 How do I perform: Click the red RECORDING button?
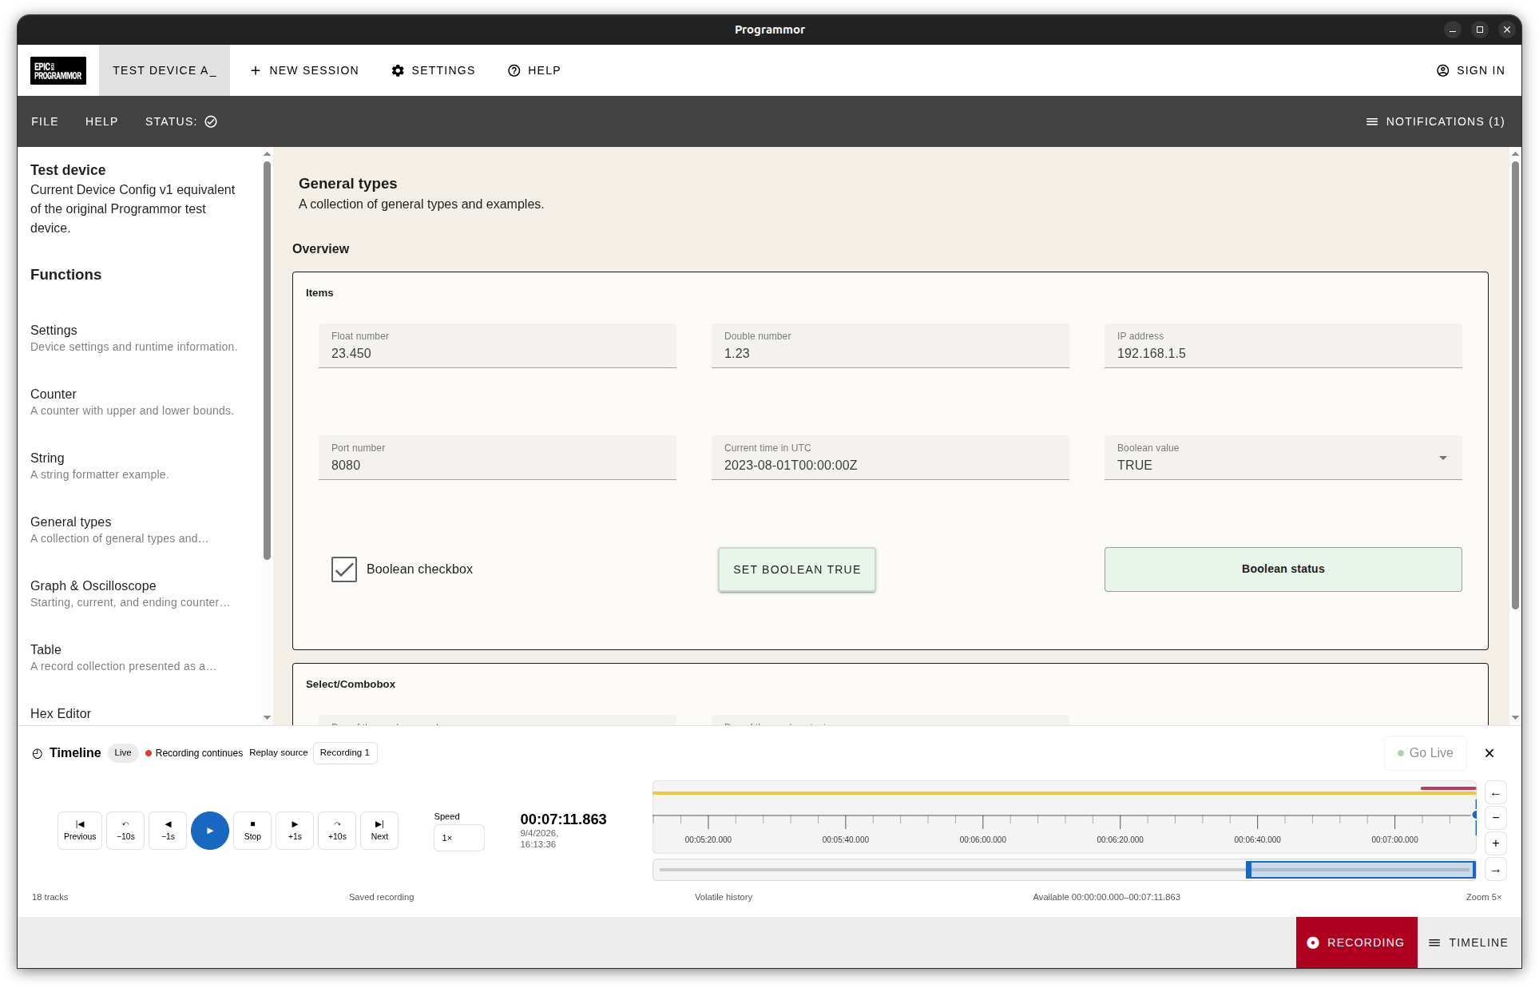(x=1357, y=942)
